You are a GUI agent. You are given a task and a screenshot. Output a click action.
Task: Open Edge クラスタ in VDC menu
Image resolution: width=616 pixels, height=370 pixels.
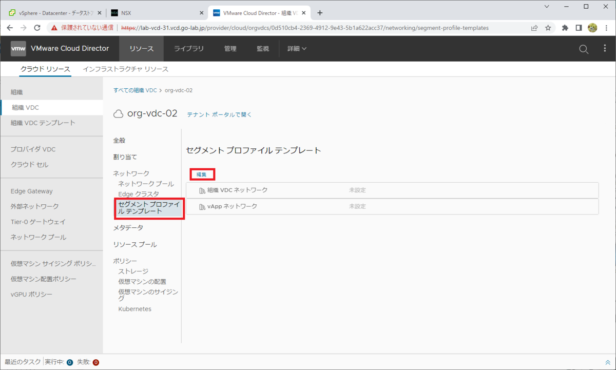click(x=139, y=194)
